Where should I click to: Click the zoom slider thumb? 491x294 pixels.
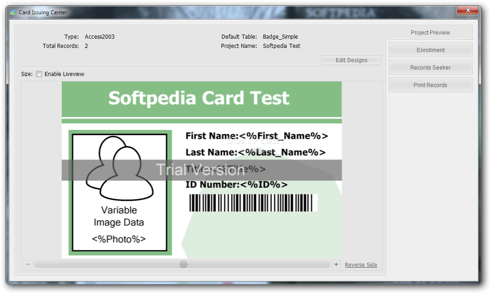183,265
